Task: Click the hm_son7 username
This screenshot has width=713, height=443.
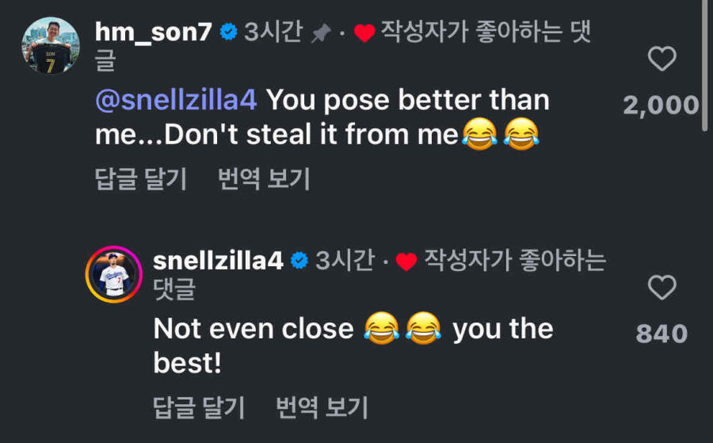Action: pos(152,32)
